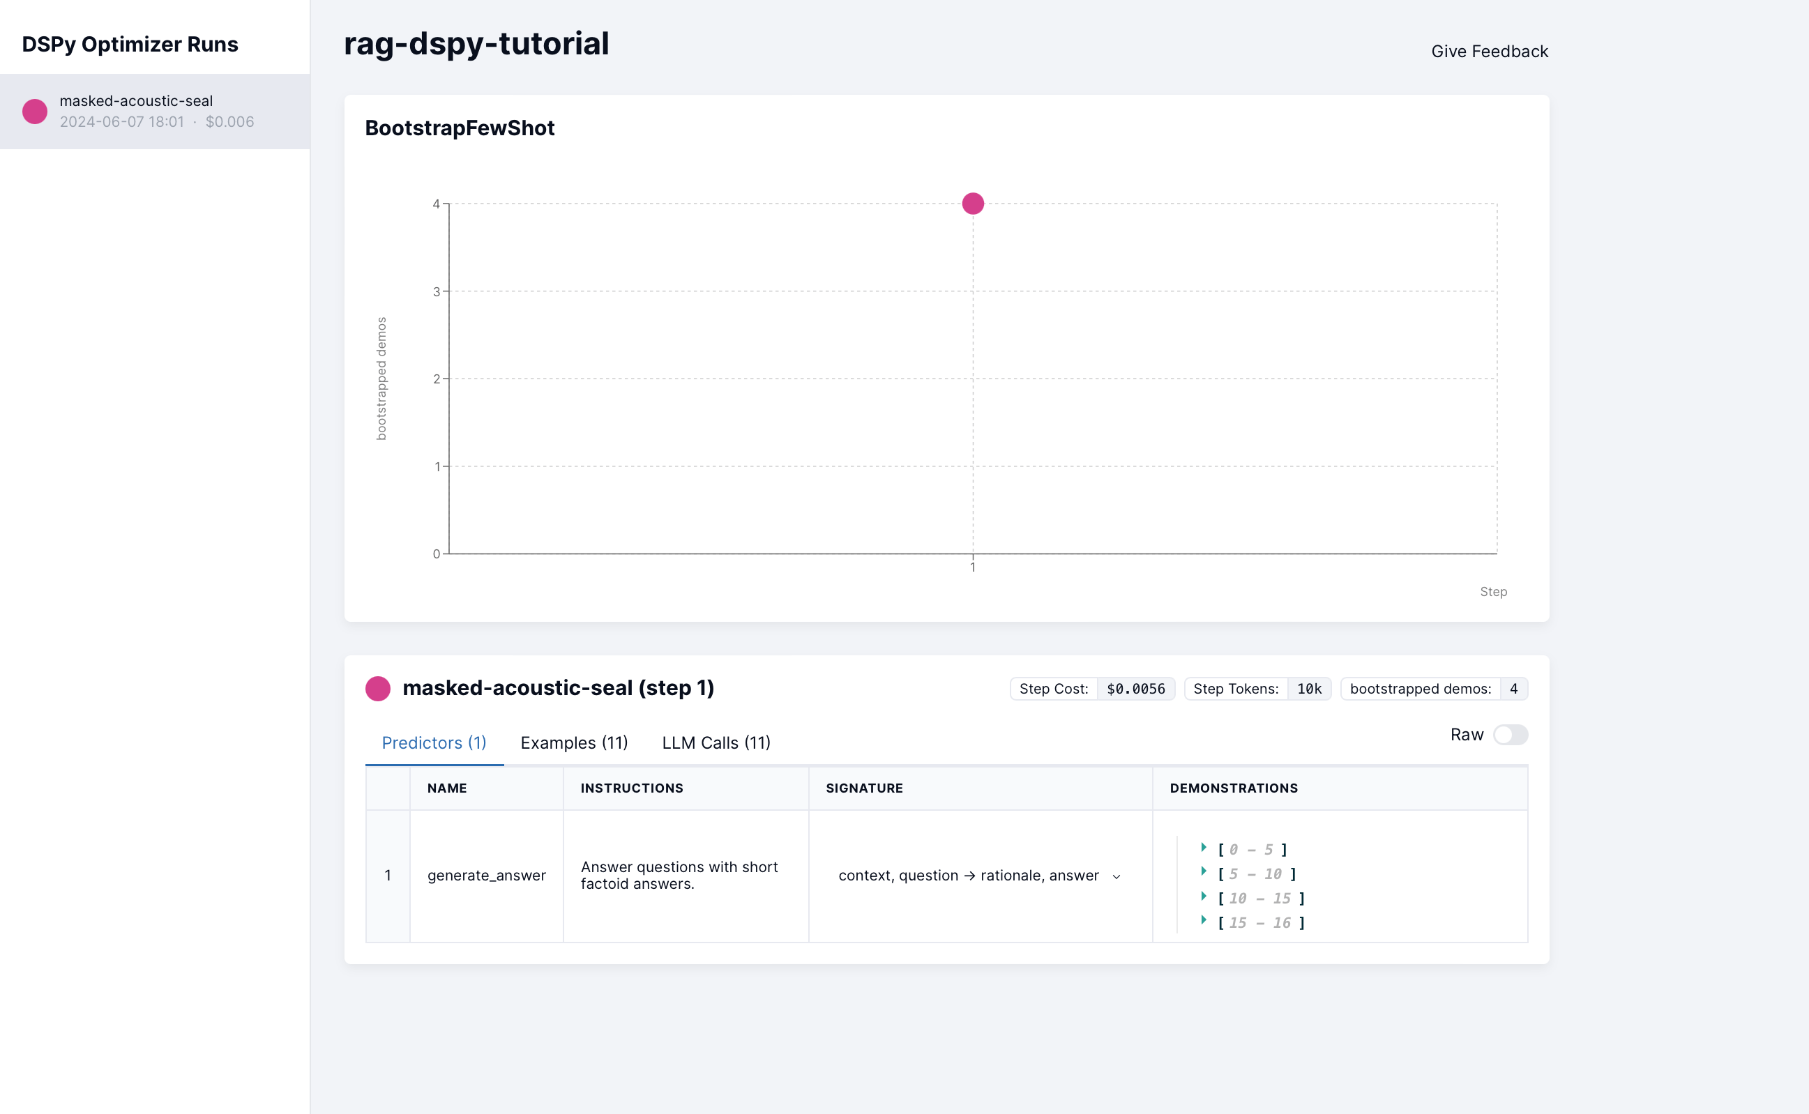Screen dimensions: 1809x1114
Task: Click the Step Tokens 10k badge
Action: (x=1257, y=688)
